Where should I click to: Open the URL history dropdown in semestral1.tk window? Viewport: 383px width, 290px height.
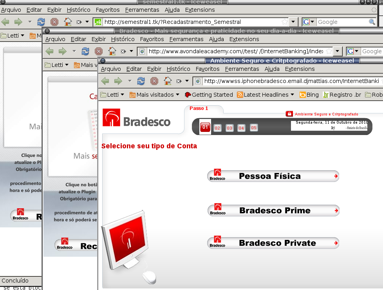293,22
